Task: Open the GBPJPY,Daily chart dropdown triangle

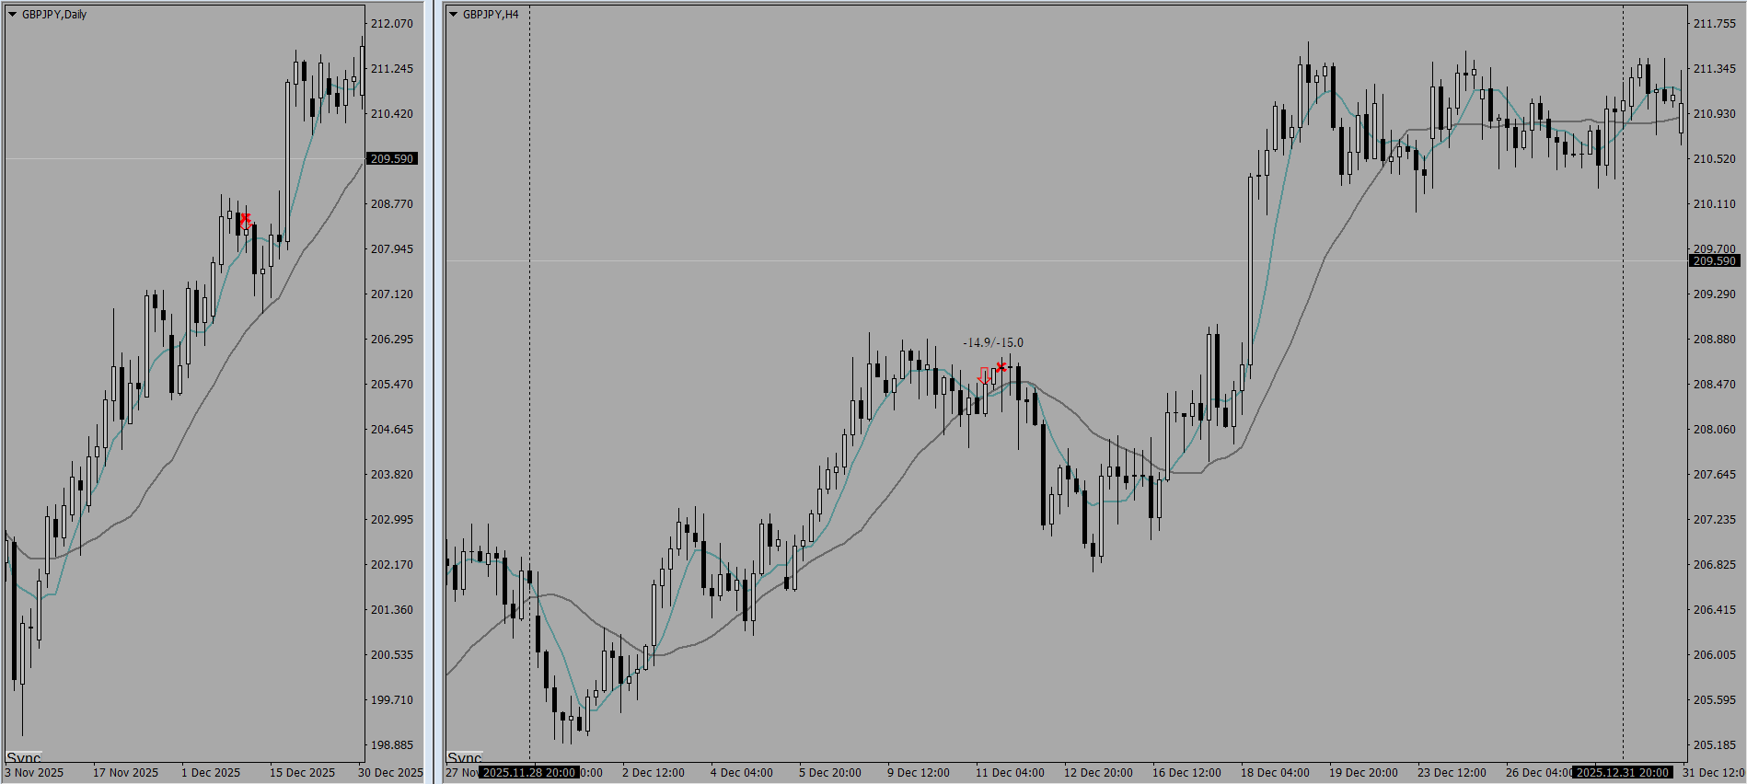Action: 12,15
